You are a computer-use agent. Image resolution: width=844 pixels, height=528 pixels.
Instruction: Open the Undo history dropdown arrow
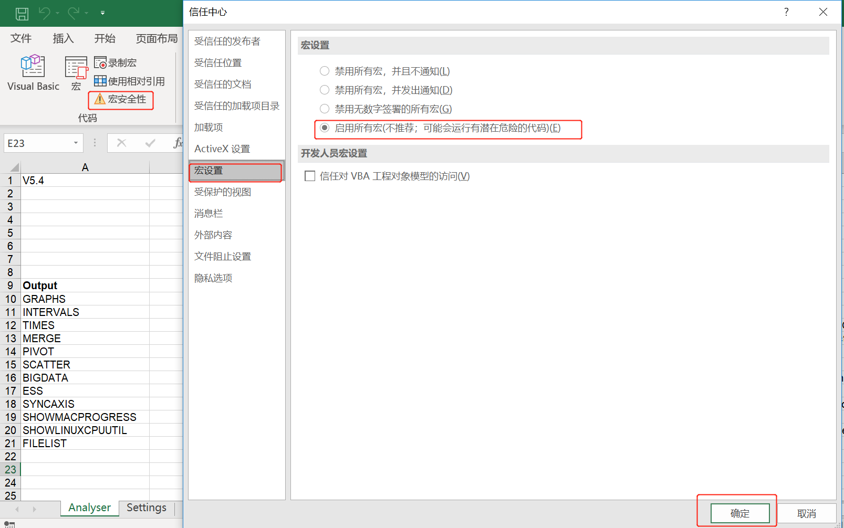[x=57, y=13]
